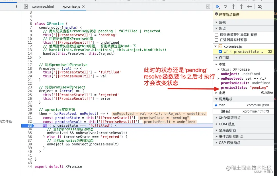Click line number 18 in gutter
Screen dimensions: 277x176
(30, 69)
